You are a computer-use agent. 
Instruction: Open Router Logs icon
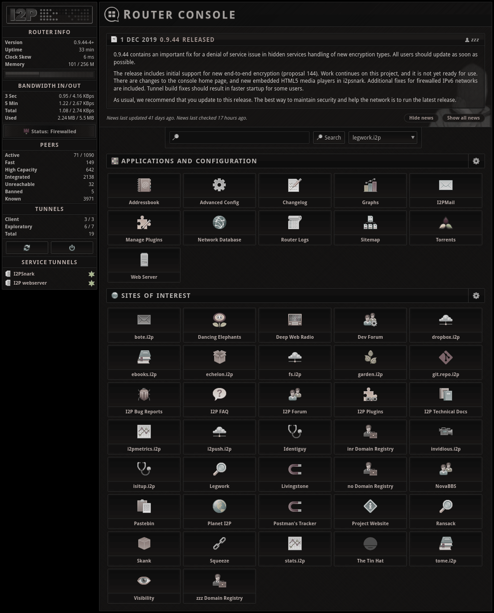pos(295,222)
